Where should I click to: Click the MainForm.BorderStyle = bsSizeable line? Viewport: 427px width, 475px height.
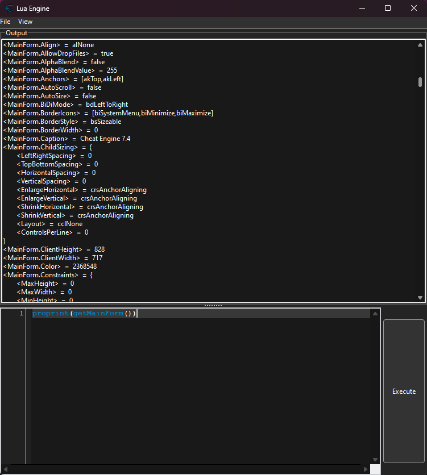[62, 122]
